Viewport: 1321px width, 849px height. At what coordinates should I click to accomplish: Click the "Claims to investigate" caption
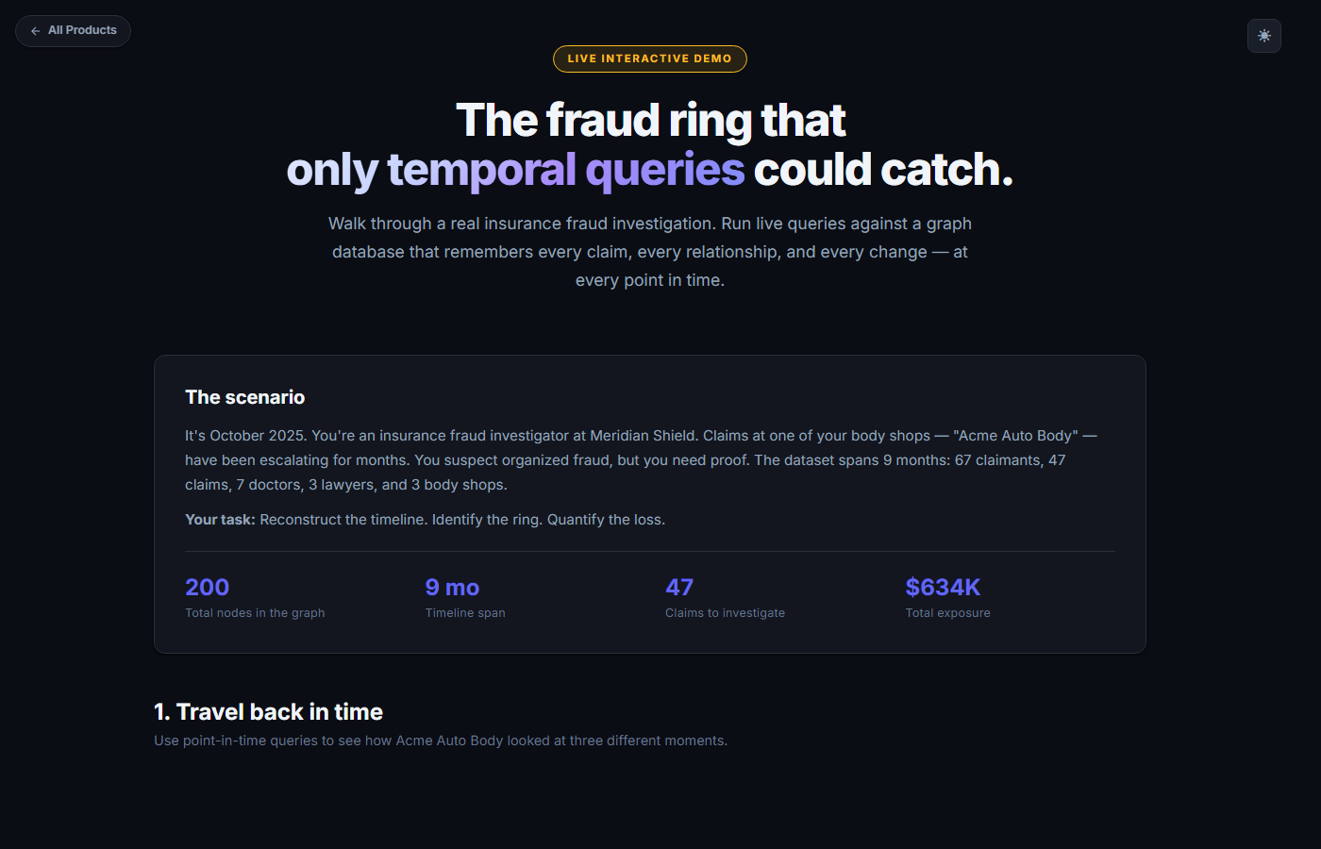[x=725, y=613]
